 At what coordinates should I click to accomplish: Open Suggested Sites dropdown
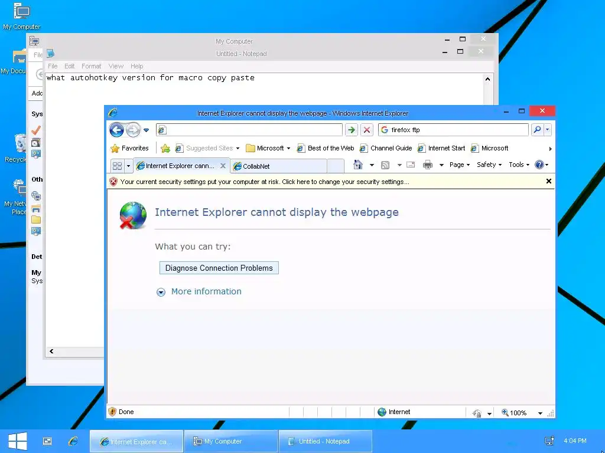point(207,148)
